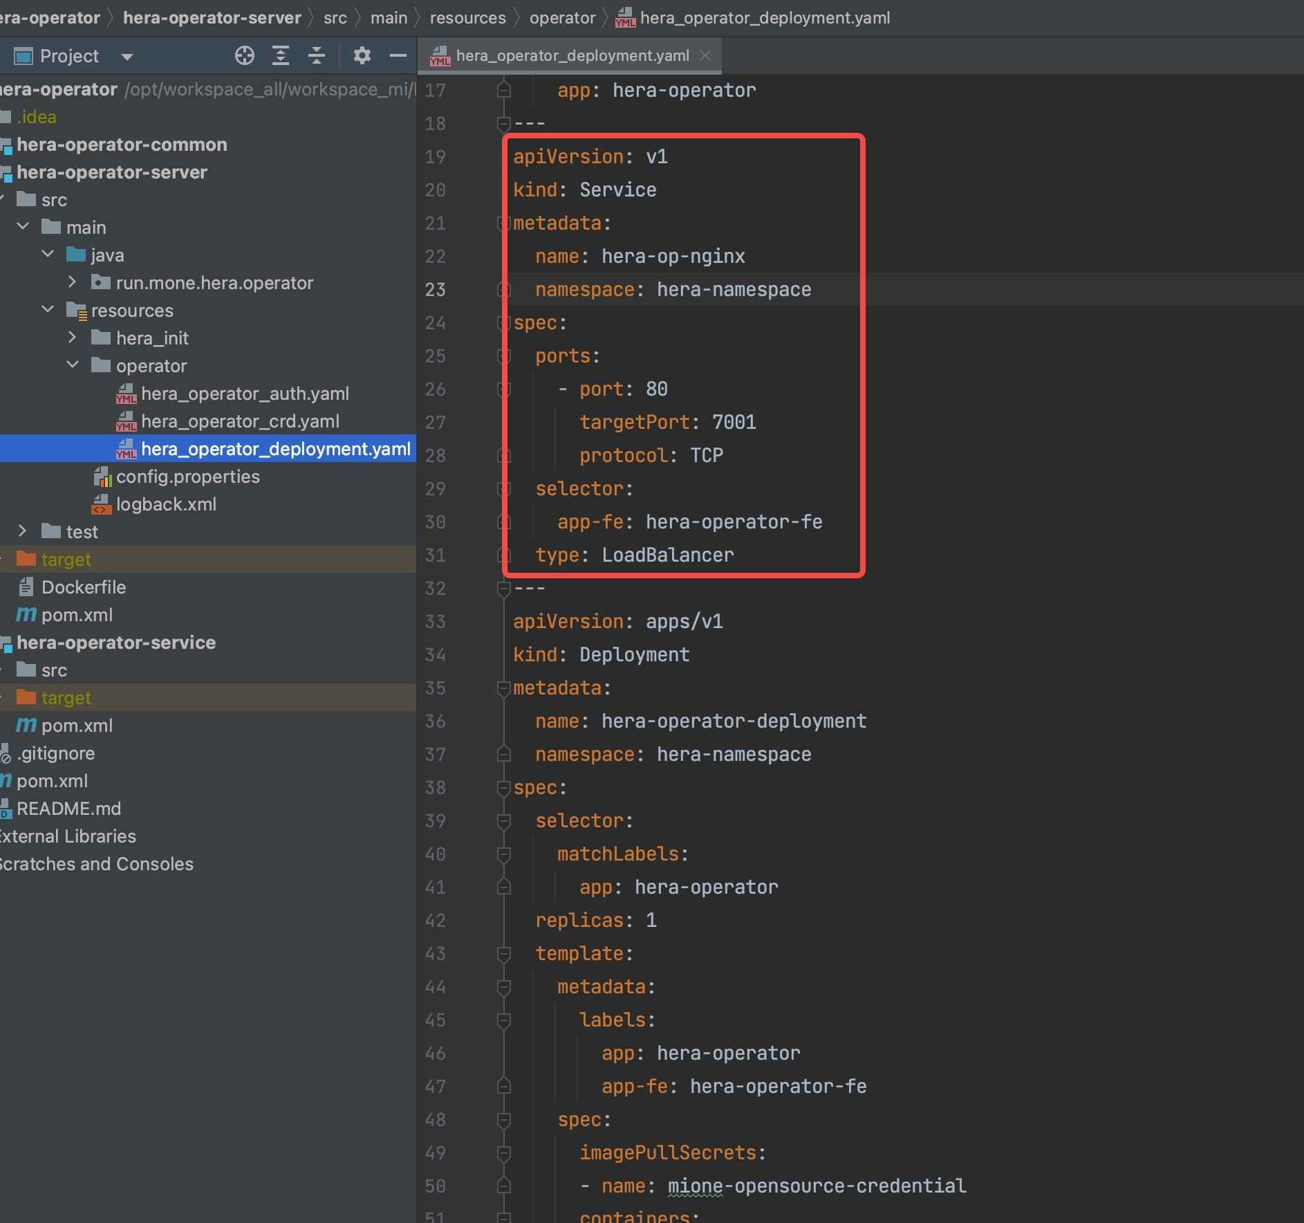The width and height of the screenshot is (1304, 1223).
Task: Select hera_operator_deployment.yaml in project tree
Action: (276, 449)
